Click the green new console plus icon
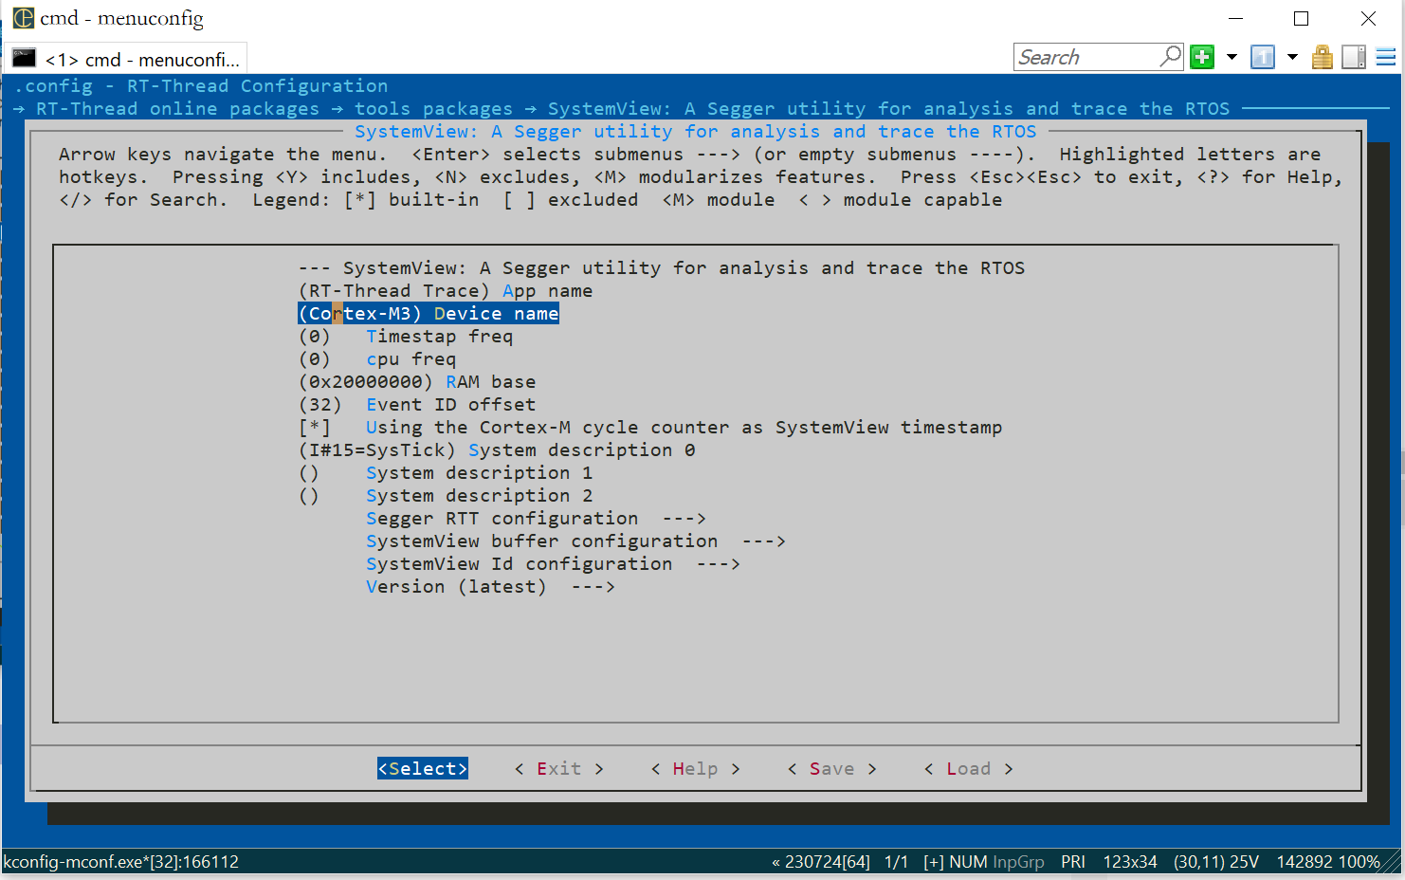The image size is (1405, 880). click(1202, 57)
